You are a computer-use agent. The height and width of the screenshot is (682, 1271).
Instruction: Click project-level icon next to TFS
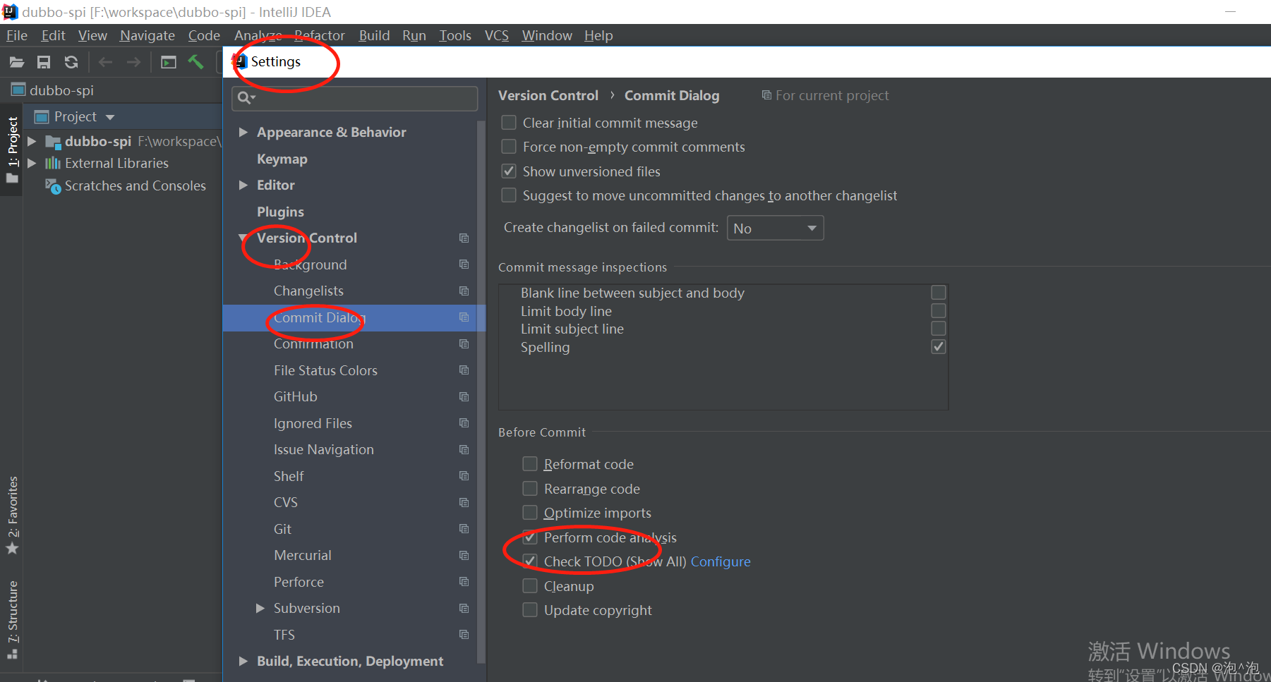tap(464, 635)
